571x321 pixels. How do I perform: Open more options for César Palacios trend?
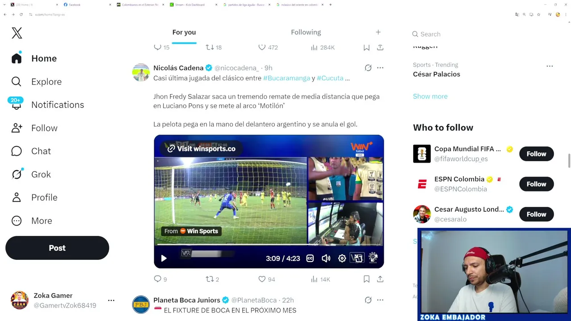[x=550, y=66]
